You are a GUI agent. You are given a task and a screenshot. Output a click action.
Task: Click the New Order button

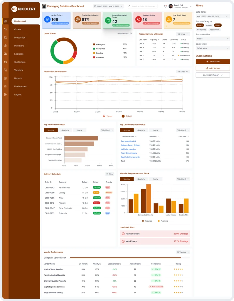pyautogui.click(x=213, y=62)
